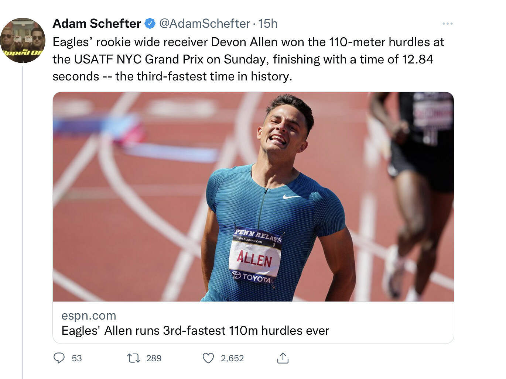The width and height of the screenshot is (506, 379).
Task: Click the thread connector line below the avatar
Action: point(23,221)
